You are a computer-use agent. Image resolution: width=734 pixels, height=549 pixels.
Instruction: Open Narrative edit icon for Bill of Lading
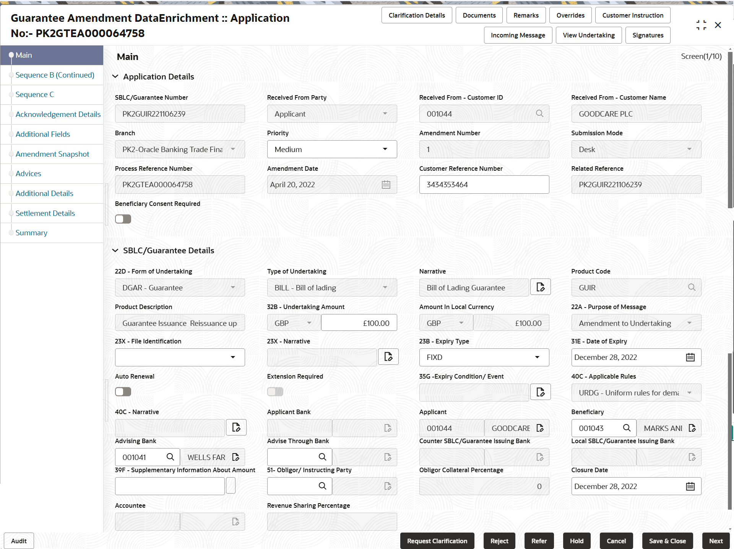tap(540, 287)
